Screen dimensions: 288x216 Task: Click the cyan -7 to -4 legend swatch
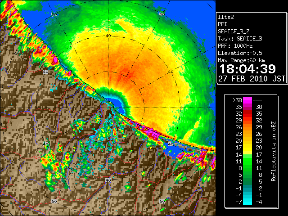247,202
